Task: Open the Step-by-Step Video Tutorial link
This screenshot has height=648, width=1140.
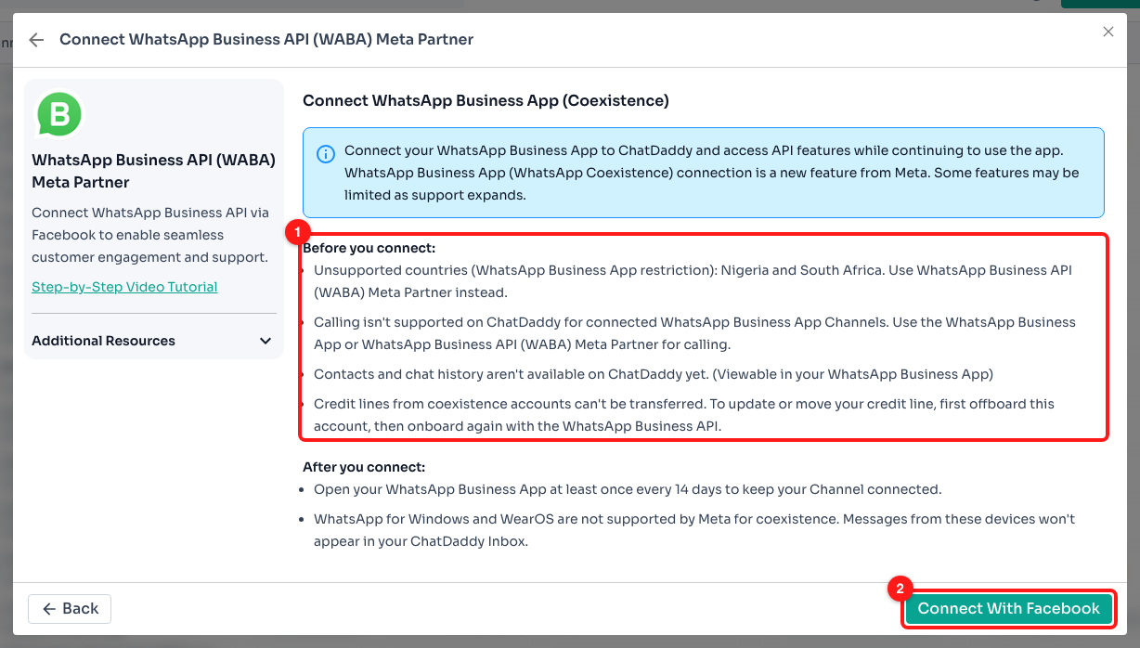Action: (x=124, y=287)
